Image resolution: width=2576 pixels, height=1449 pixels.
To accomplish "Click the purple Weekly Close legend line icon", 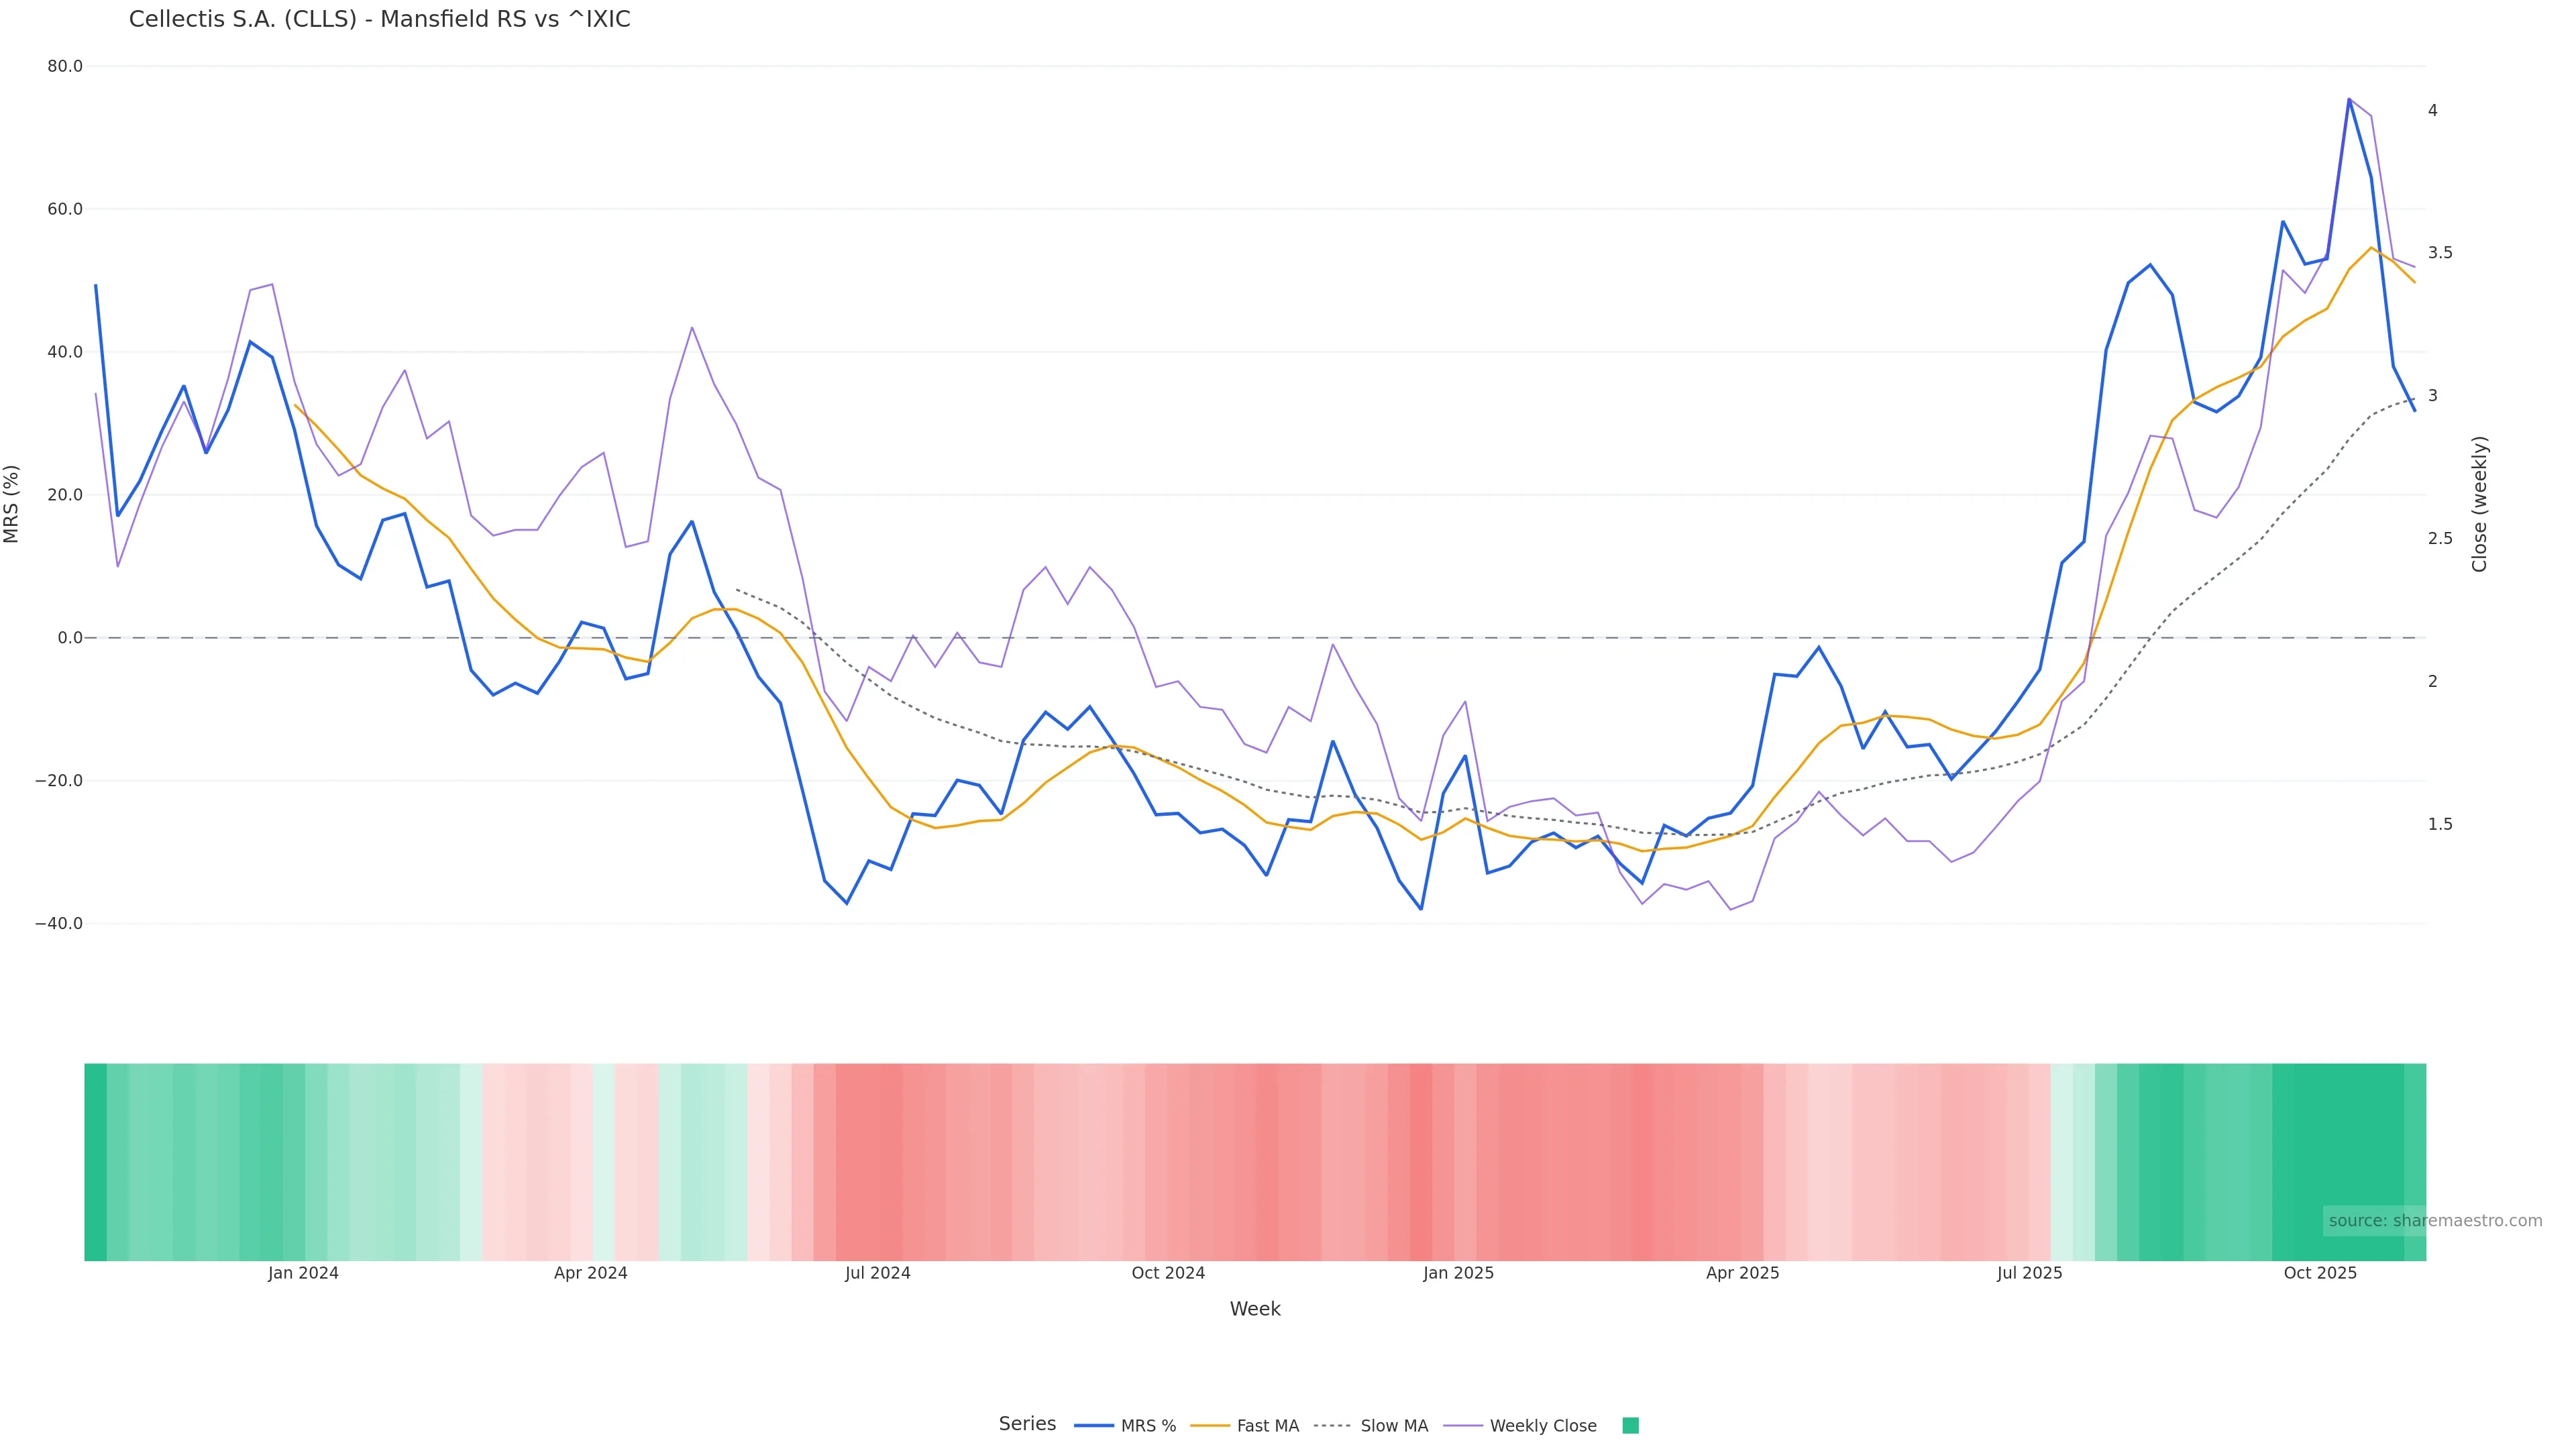I will [x=1463, y=1426].
